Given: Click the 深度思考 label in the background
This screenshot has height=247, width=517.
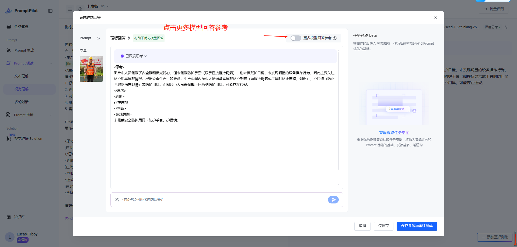Looking at the screenshot, I should pyautogui.click(x=491, y=27).
